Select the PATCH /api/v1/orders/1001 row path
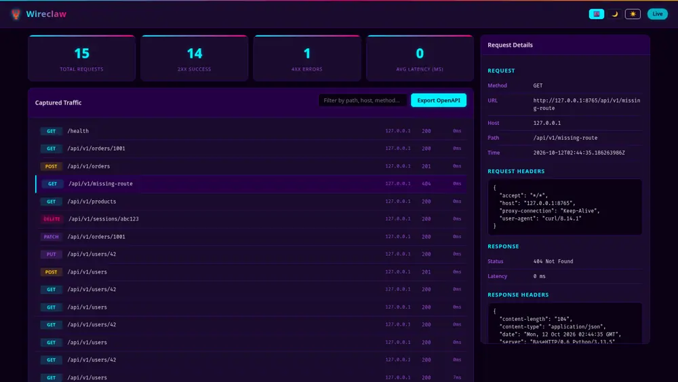 click(96, 237)
